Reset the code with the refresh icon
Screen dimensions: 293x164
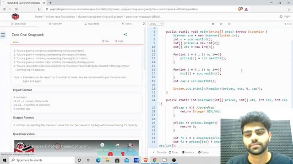[x=221, y=24]
